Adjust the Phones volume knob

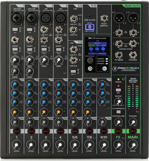pos(133,122)
